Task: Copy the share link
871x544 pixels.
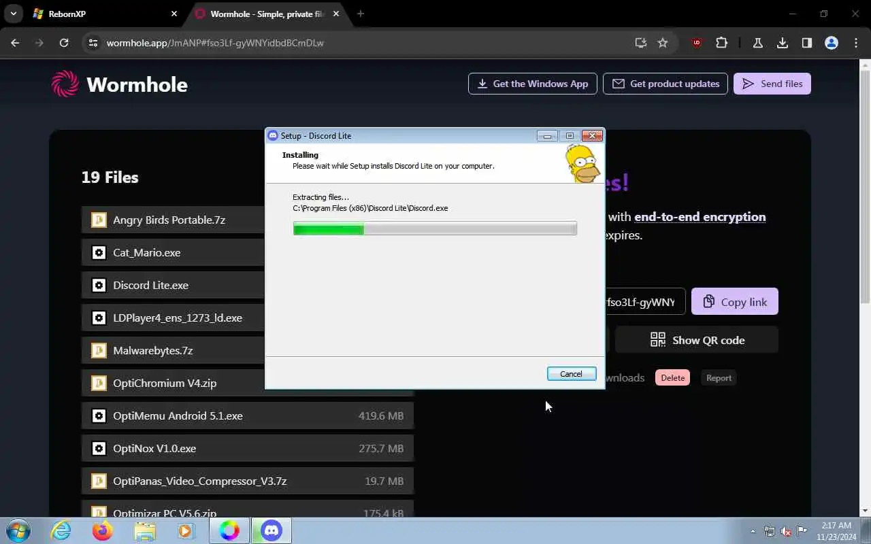Action: (734, 301)
